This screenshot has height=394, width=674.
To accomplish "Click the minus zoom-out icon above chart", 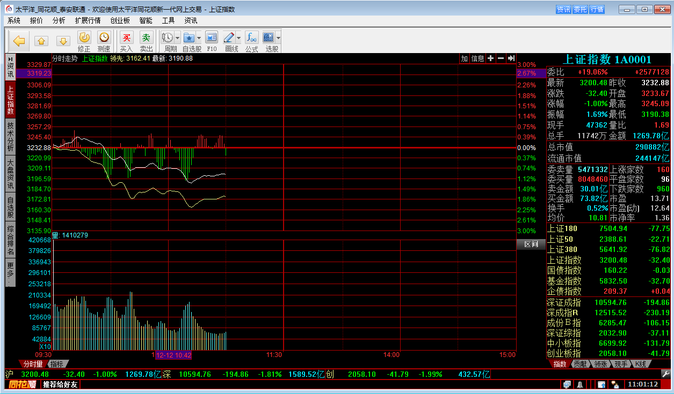I will [501, 58].
